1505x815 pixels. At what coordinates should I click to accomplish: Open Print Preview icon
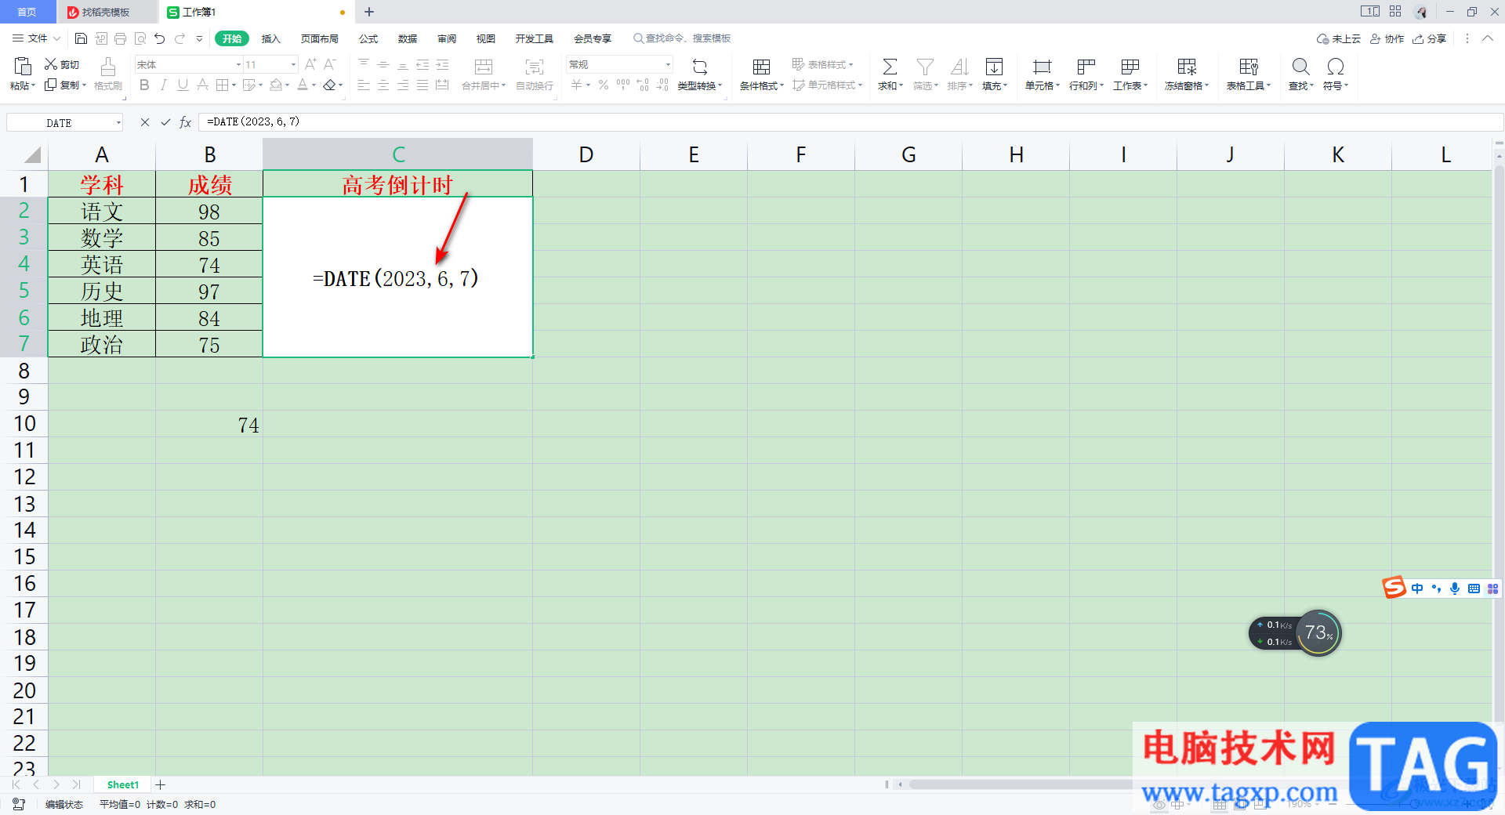(x=140, y=38)
